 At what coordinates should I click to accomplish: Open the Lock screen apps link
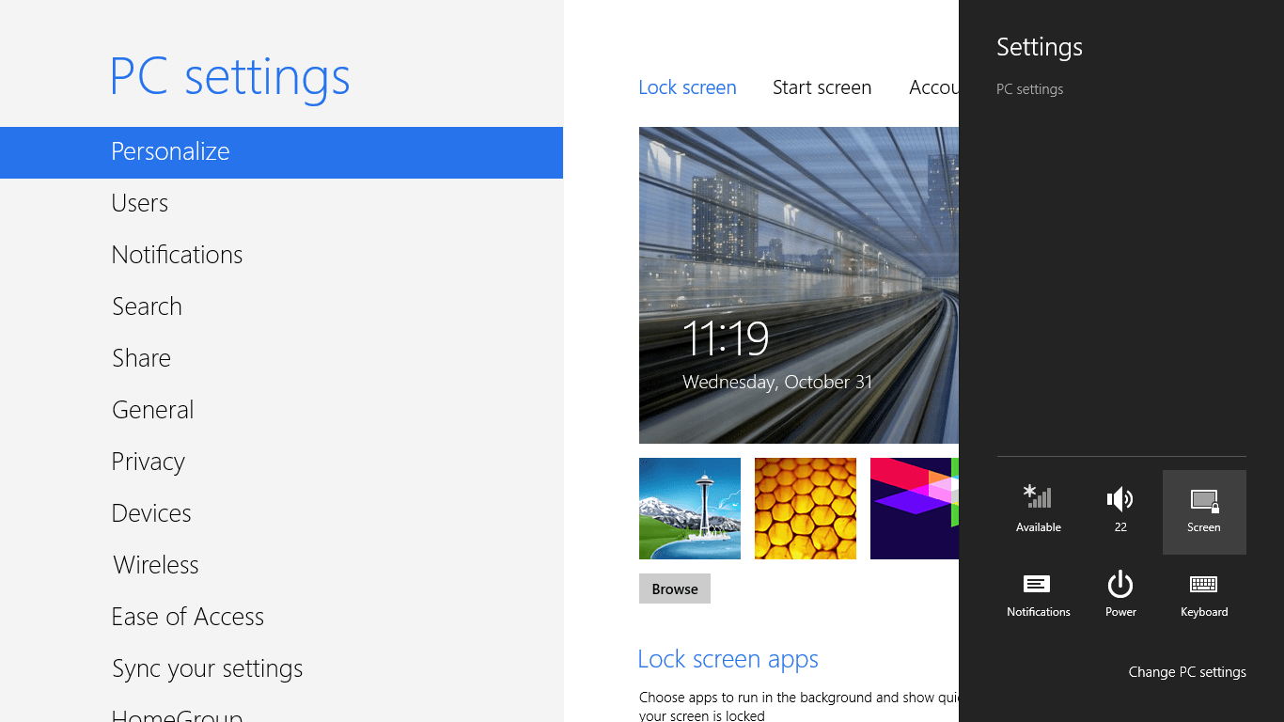point(728,658)
